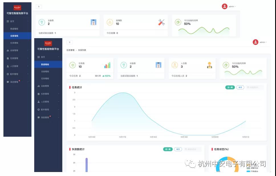
Task: Click the green cube icon beside 任务数
Action: (x=73, y=65)
